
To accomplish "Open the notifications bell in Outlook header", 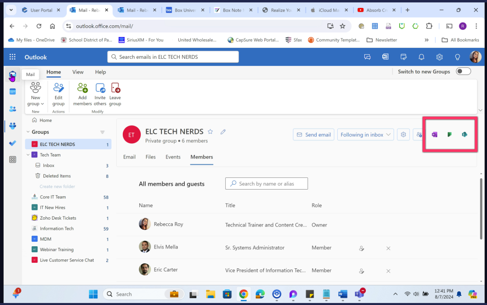I will pos(421,57).
